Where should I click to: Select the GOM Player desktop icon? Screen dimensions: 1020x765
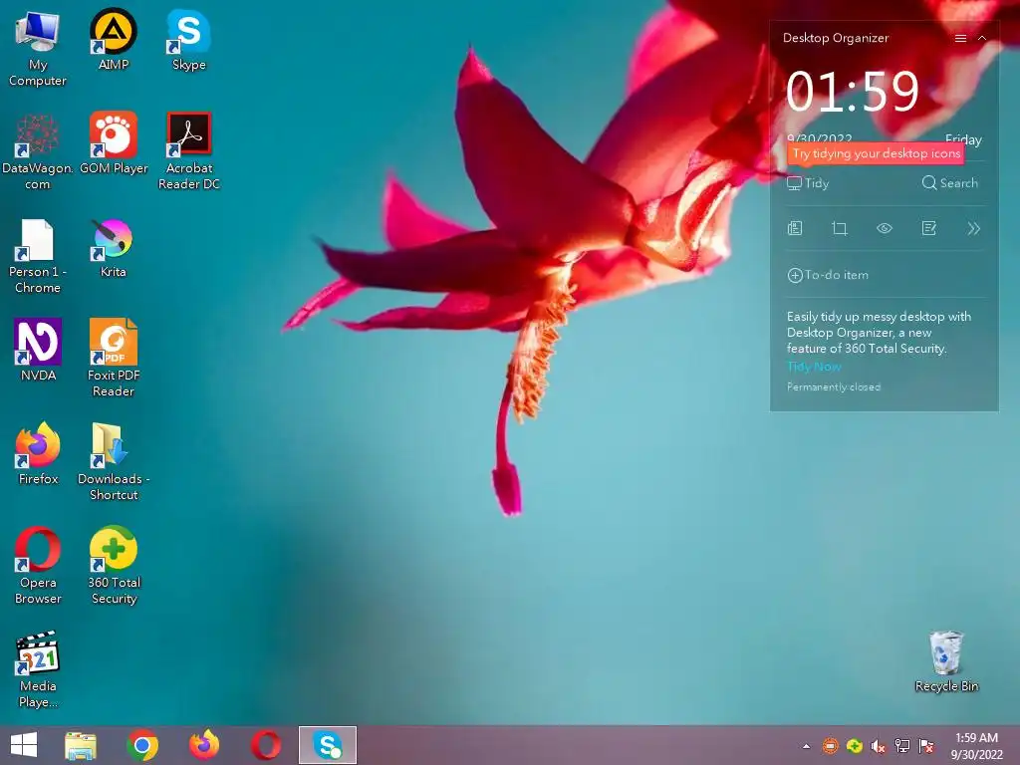114,143
